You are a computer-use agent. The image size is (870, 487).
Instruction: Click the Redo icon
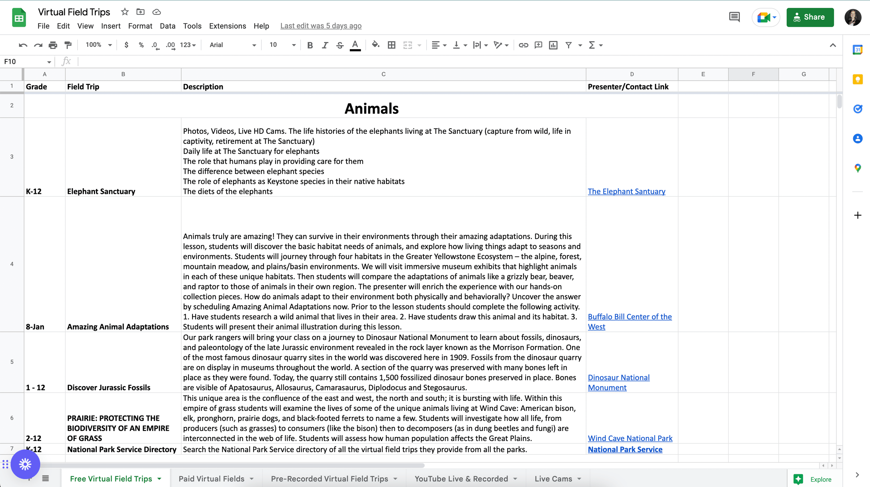[x=38, y=45]
